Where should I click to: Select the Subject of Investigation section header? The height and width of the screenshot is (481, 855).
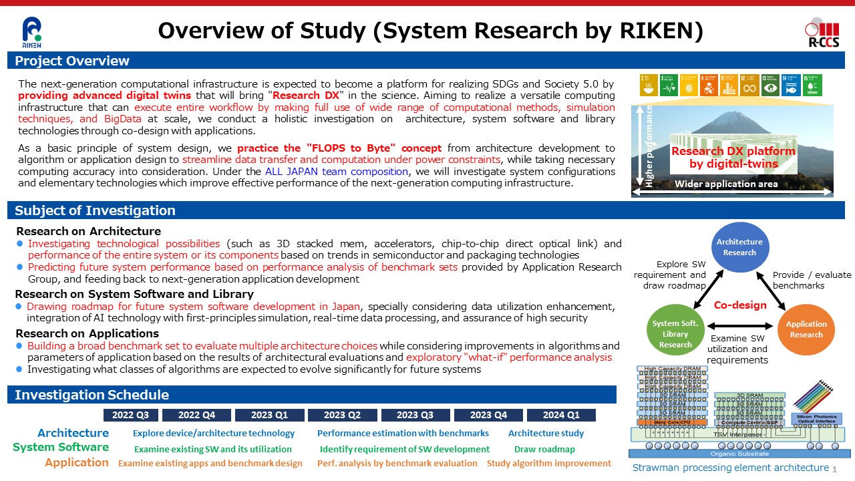[x=426, y=210]
